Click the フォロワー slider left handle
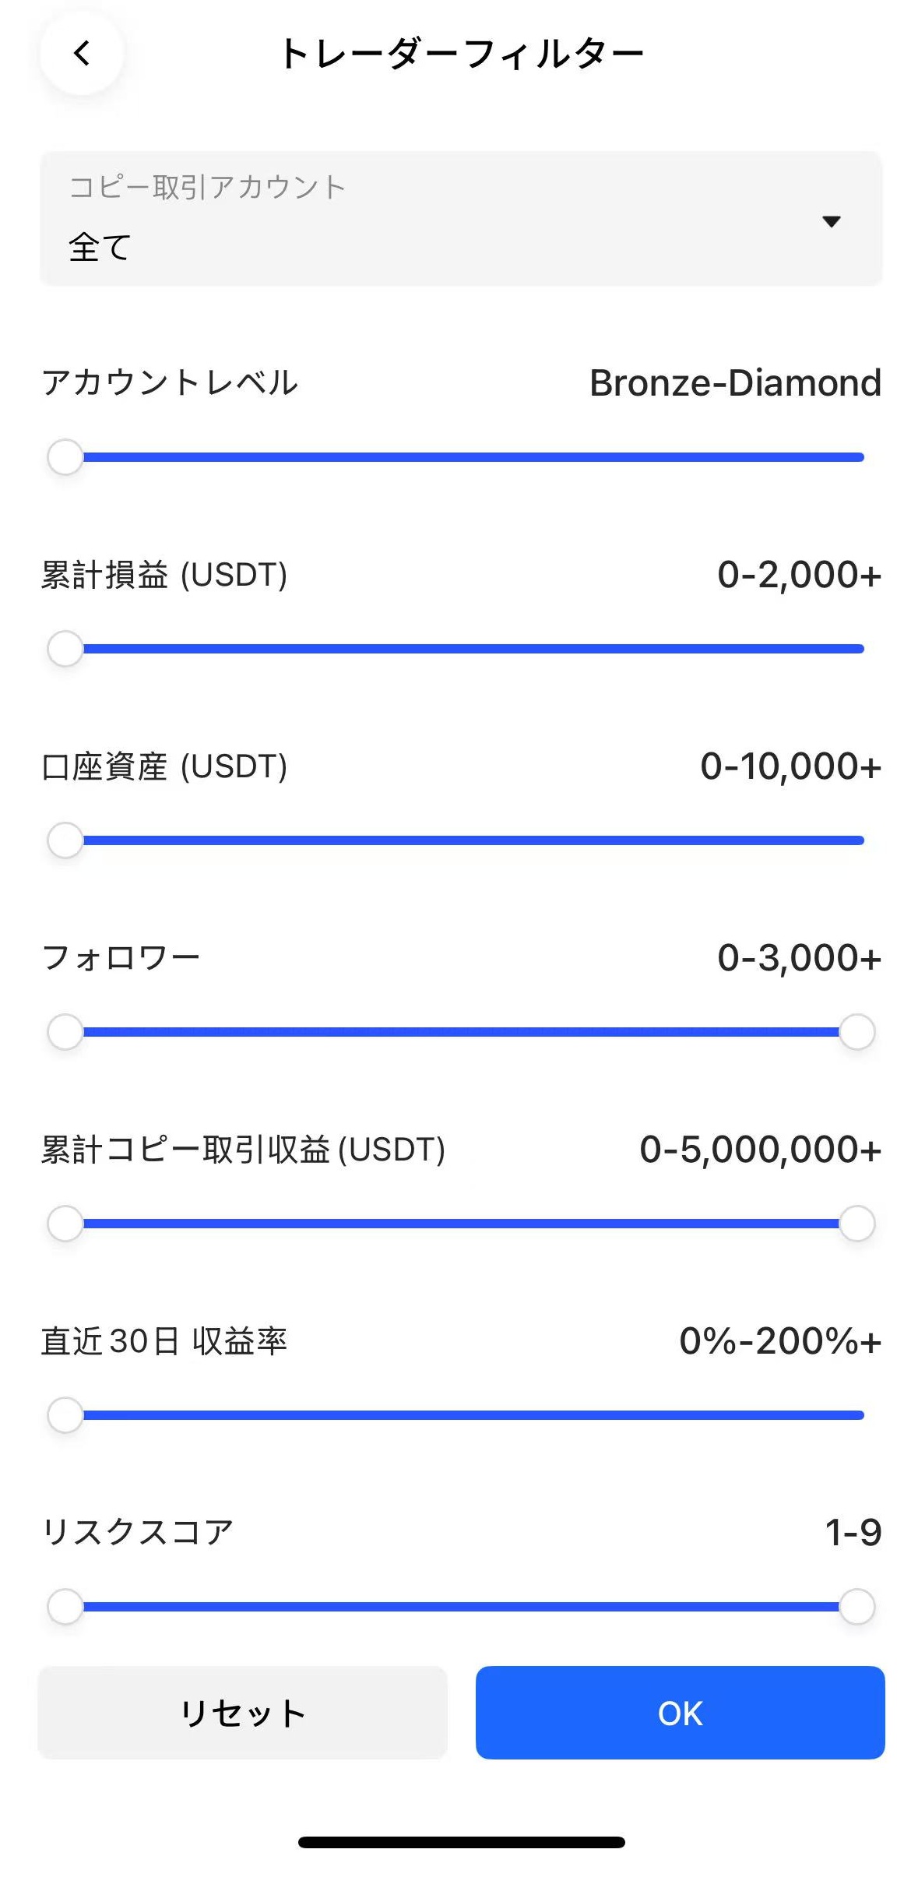The width and height of the screenshot is (918, 1895). [x=65, y=1032]
